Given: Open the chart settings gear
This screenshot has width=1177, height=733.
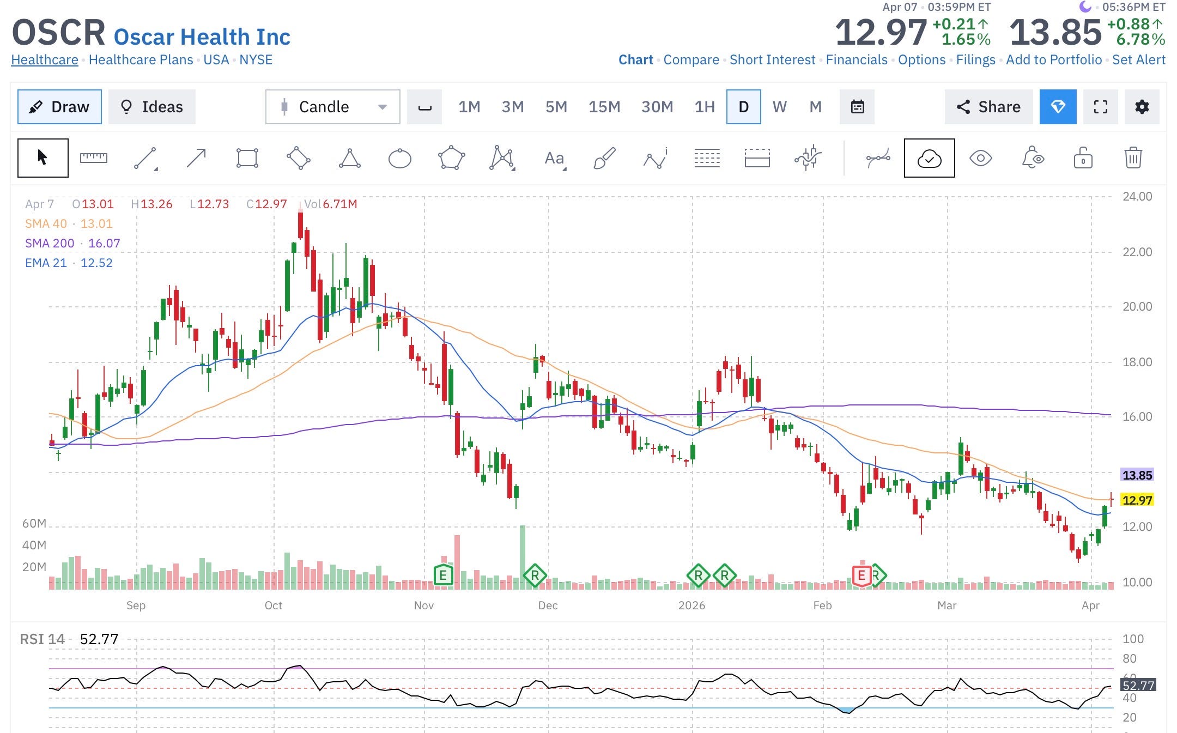Looking at the screenshot, I should [x=1142, y=107].
